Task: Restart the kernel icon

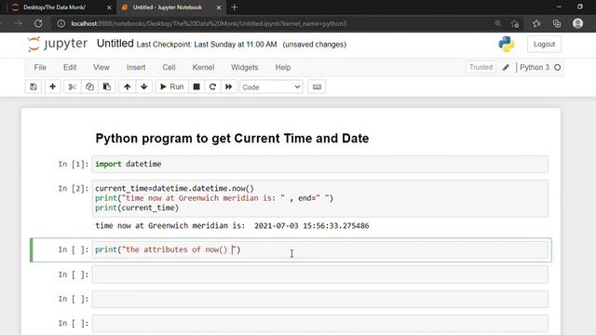Action: point(212,87)
